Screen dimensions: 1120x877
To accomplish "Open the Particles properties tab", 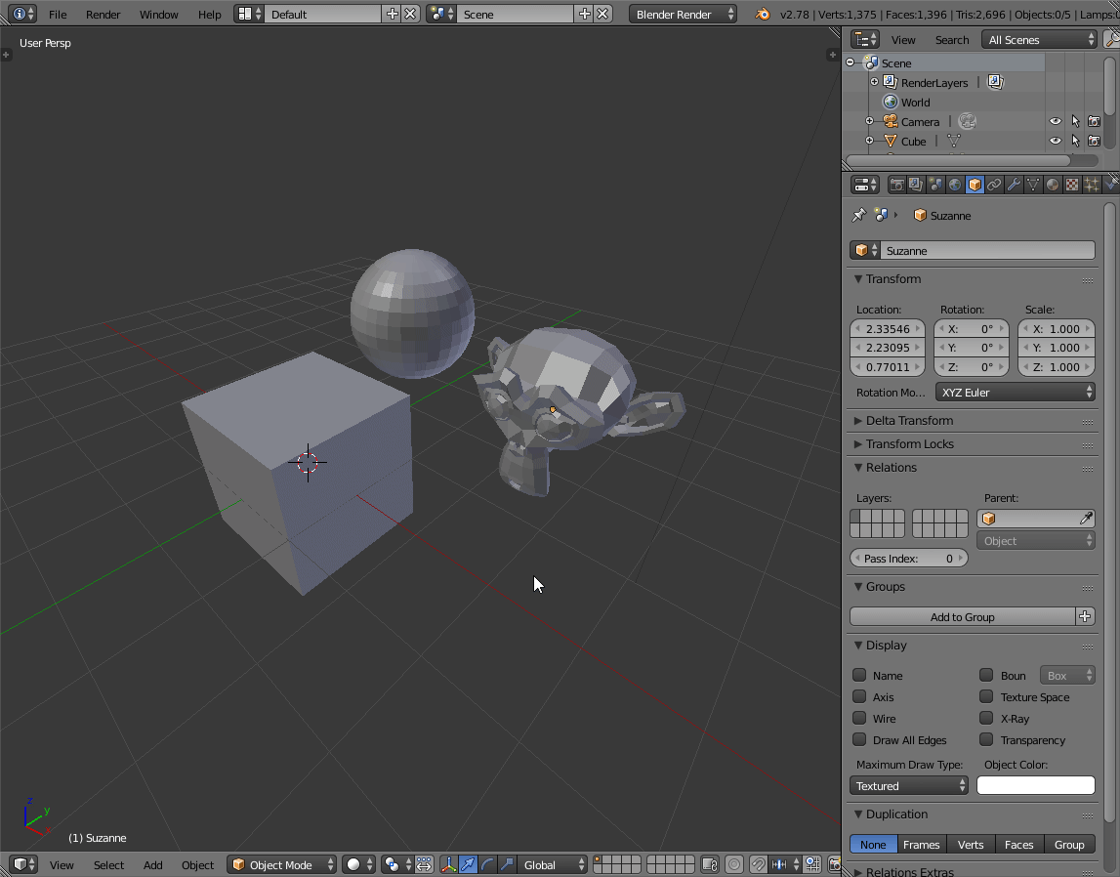I will [x=1092, y=185].
